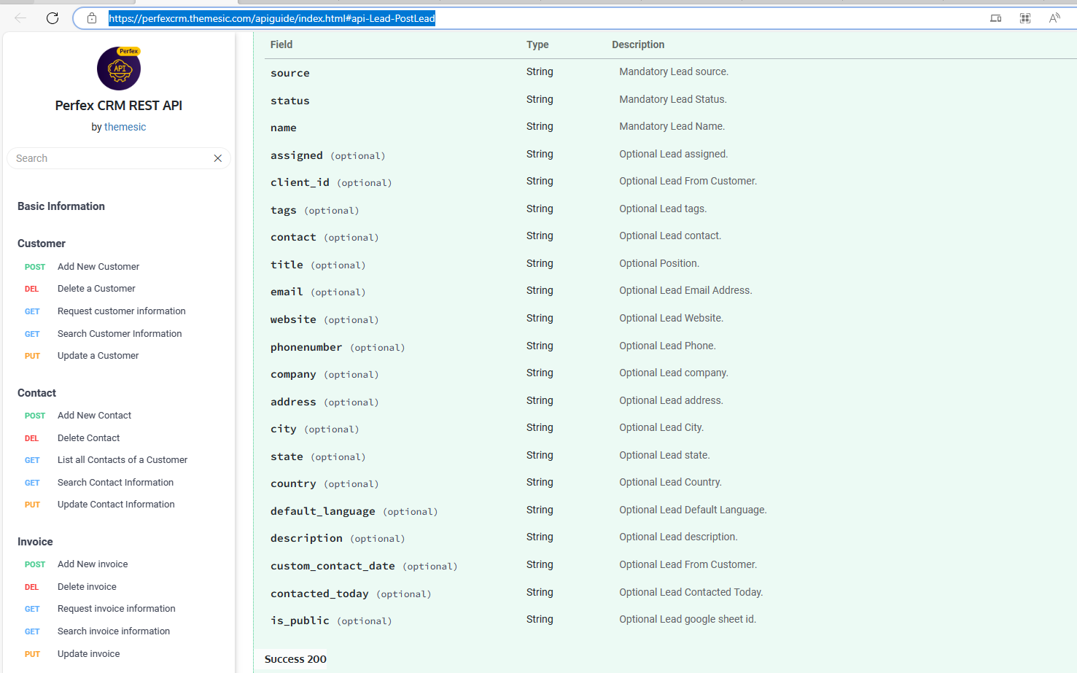This screenshot has height=673, width=1077.
Task: Click the 'status' field name
Action: [x=290, y=101]
